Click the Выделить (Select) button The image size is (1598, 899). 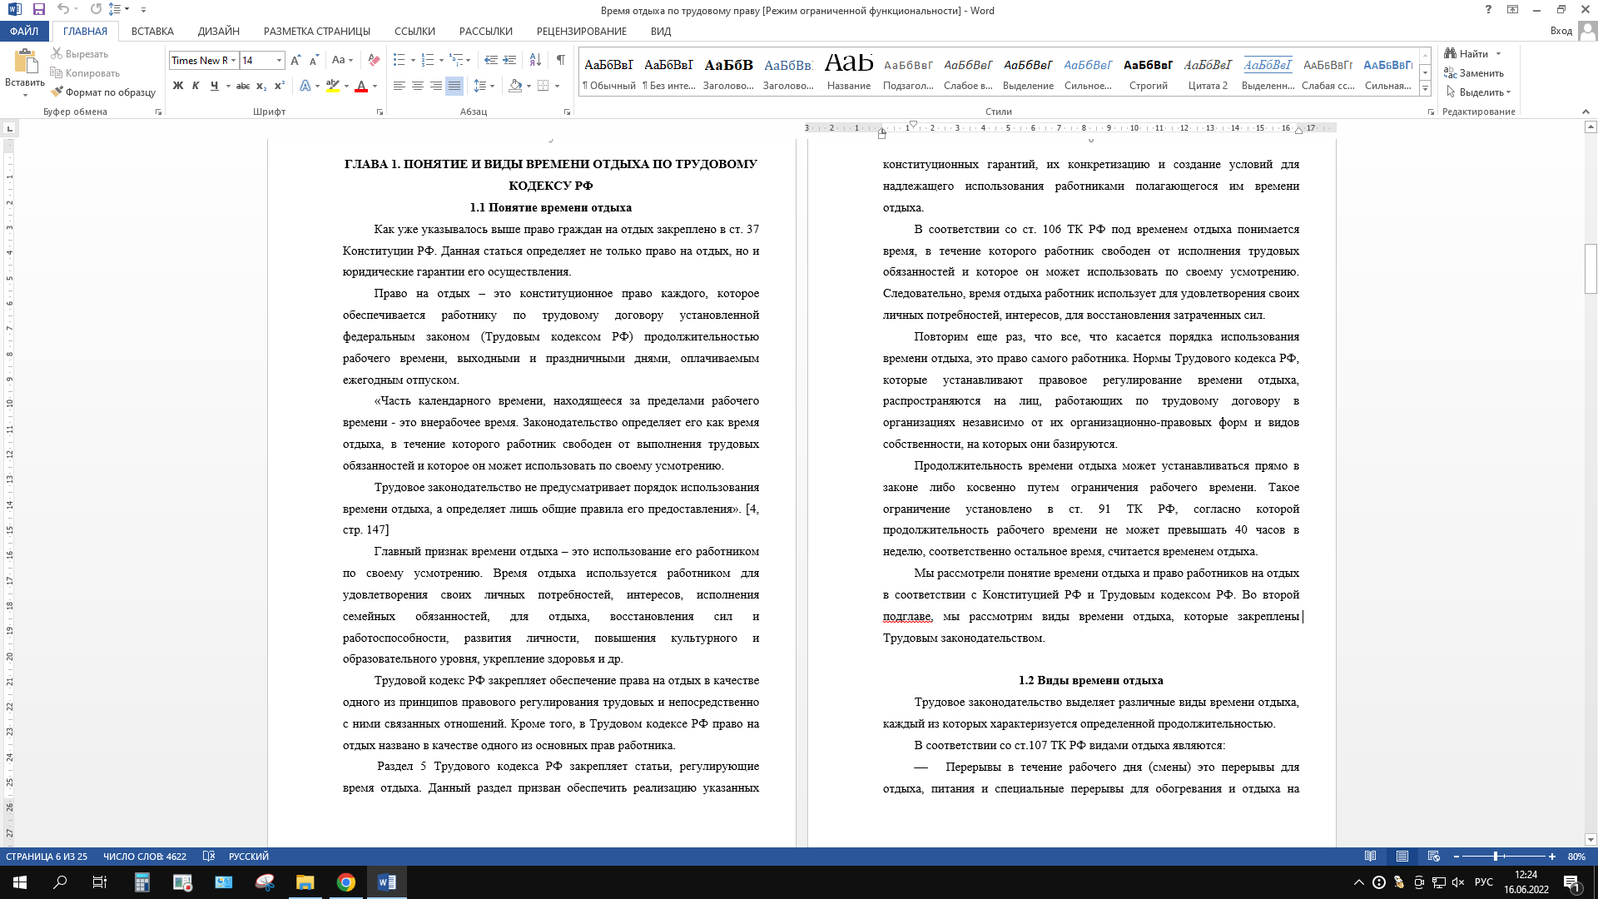[x=1478, y=92]
